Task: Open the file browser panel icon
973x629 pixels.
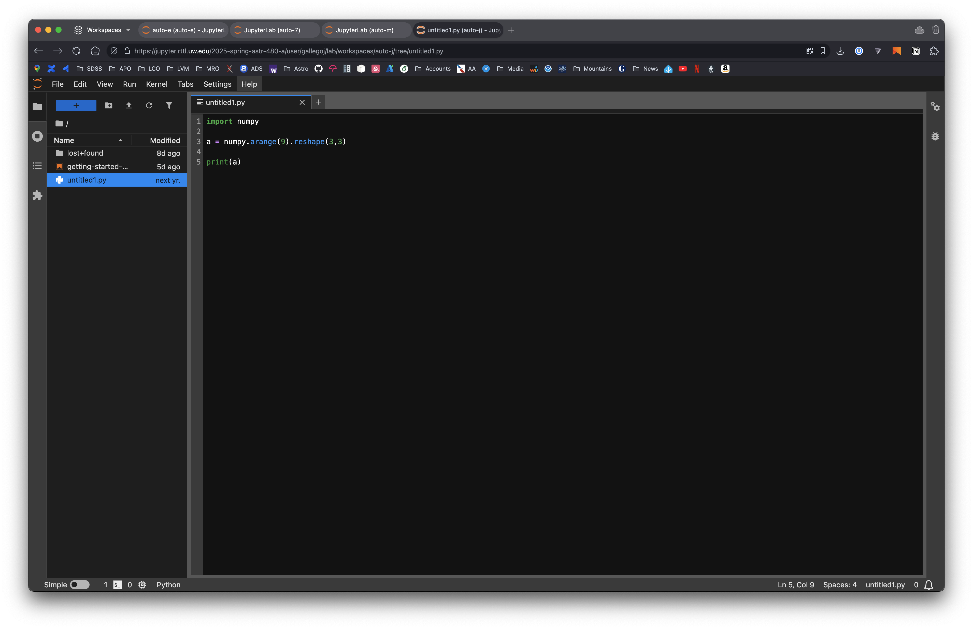Action: point(37,106)
